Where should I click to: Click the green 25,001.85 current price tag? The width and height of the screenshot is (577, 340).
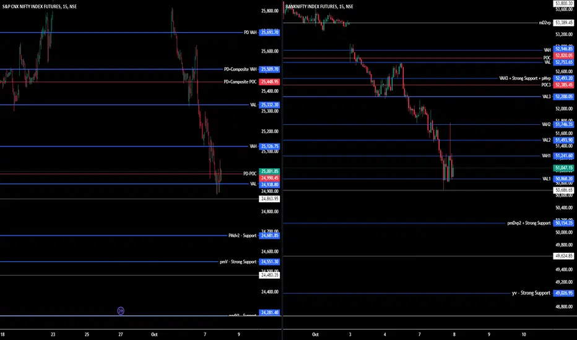(x=269, y=171)
